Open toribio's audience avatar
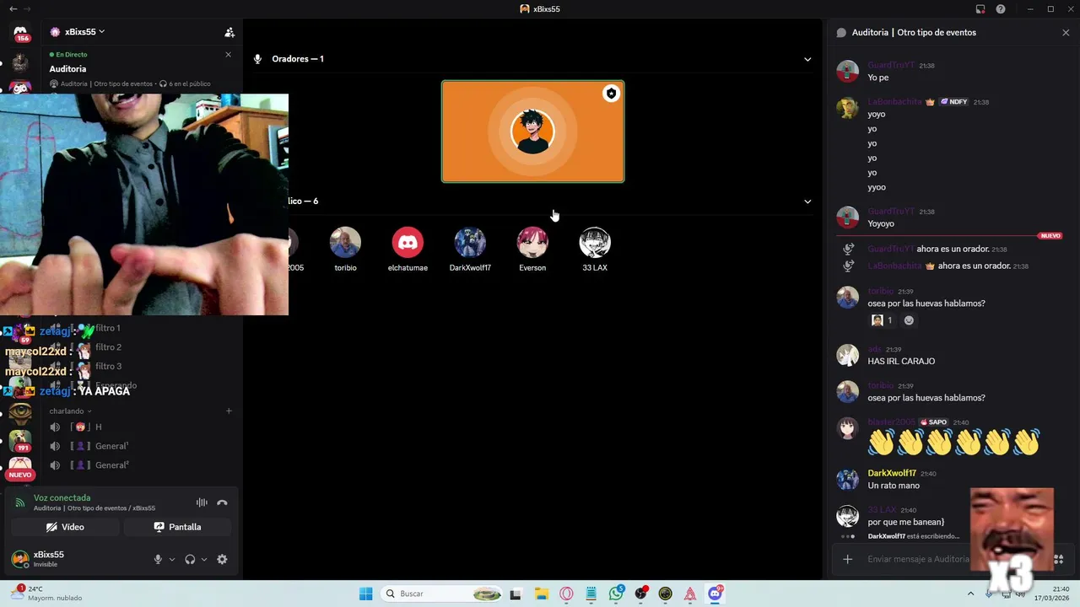 (345, 243)
